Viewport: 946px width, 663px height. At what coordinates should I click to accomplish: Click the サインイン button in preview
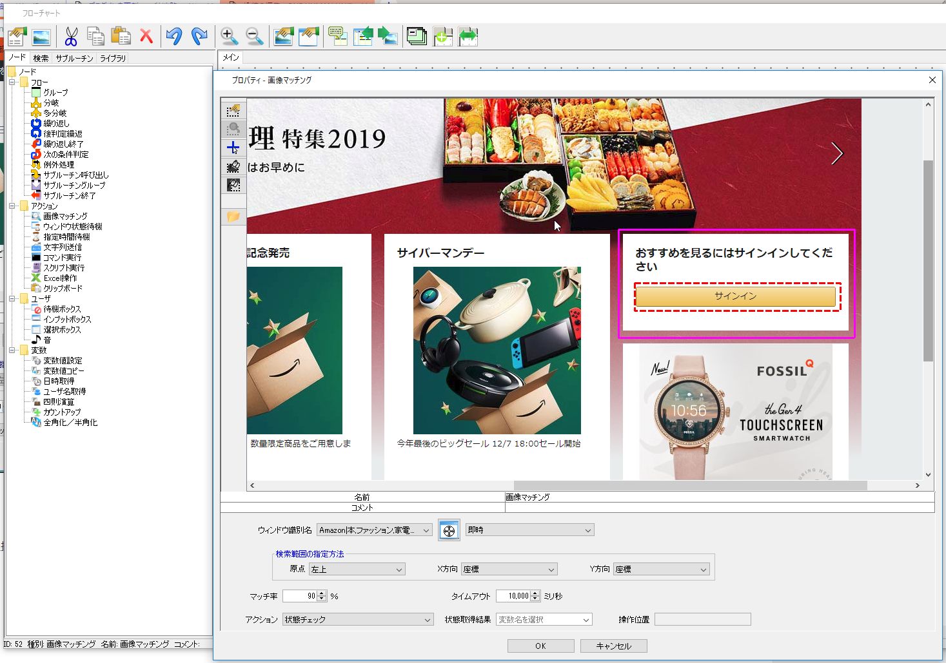[x=735, y=296]
